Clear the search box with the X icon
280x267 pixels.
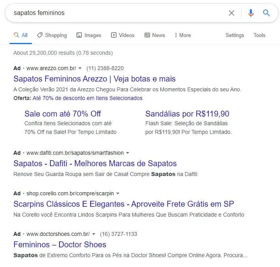click(x=232, y=13)
